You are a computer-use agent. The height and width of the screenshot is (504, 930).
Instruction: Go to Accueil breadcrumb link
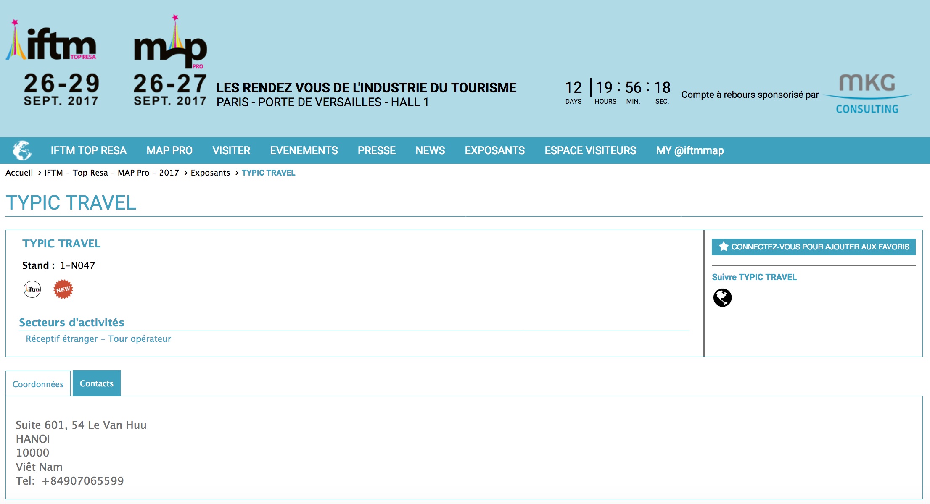click(x=19, y=173)
